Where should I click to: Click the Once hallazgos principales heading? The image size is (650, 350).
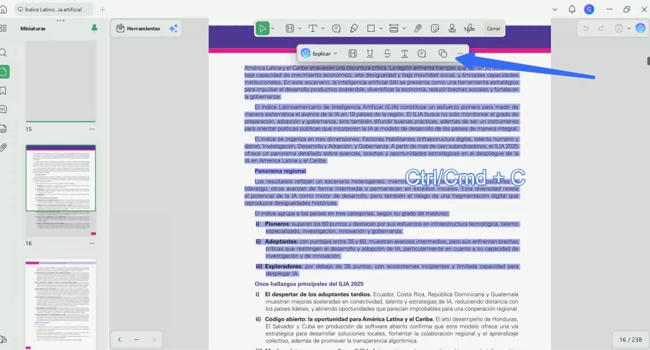(309, 284)
